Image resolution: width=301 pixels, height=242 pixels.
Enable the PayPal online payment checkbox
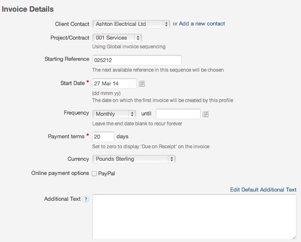tap(94, 174)
